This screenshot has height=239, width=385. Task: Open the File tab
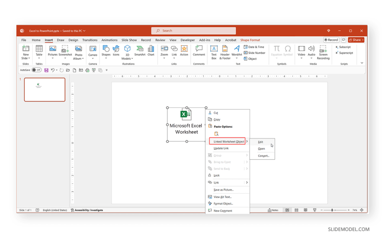[x=24, y=40]
